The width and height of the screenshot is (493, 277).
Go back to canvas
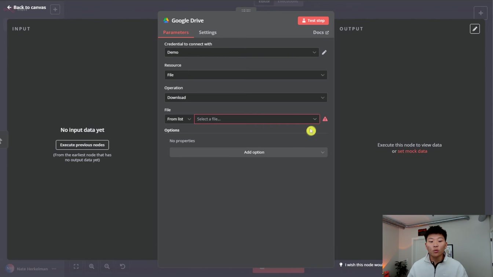(x=26, y=7)
